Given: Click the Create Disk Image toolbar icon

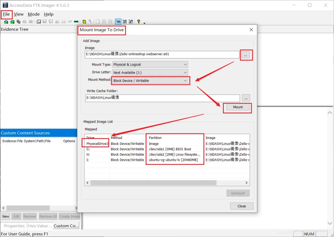Looking at the screenshot, I should click(39, 22).
